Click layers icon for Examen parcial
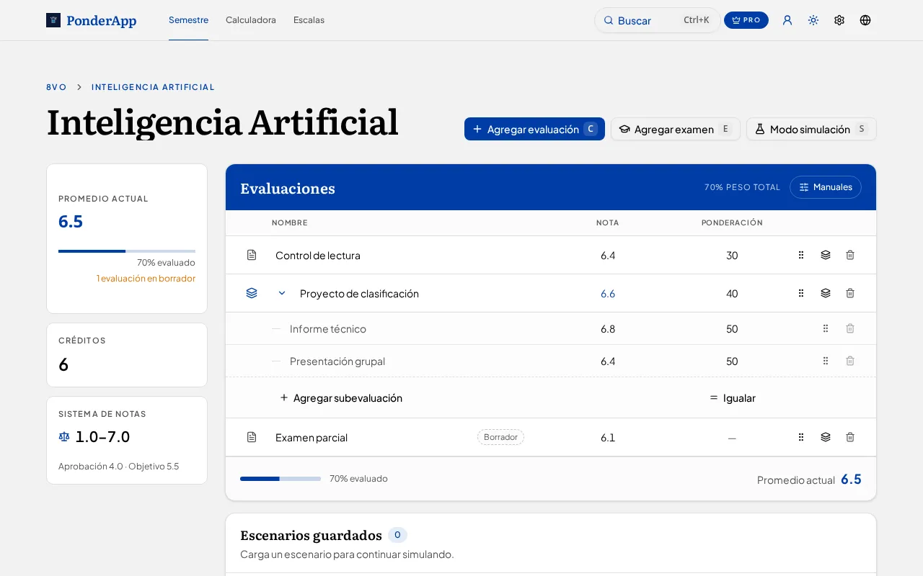The width and height of the screenshot is (923, 576). 826,437
